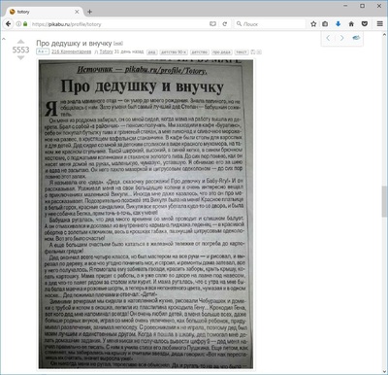Open post title Про дедушку и внучку
The image size is (388, 375).
coord(74,43)
